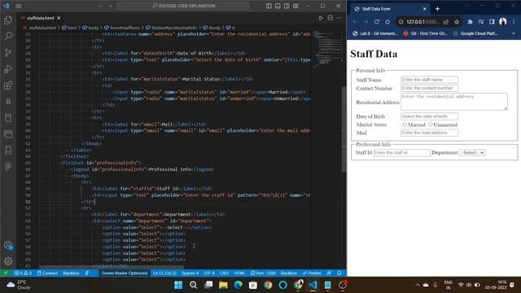Open the Run and Debug view
This screenshot has width=521, height=293.
click(8, 68)
